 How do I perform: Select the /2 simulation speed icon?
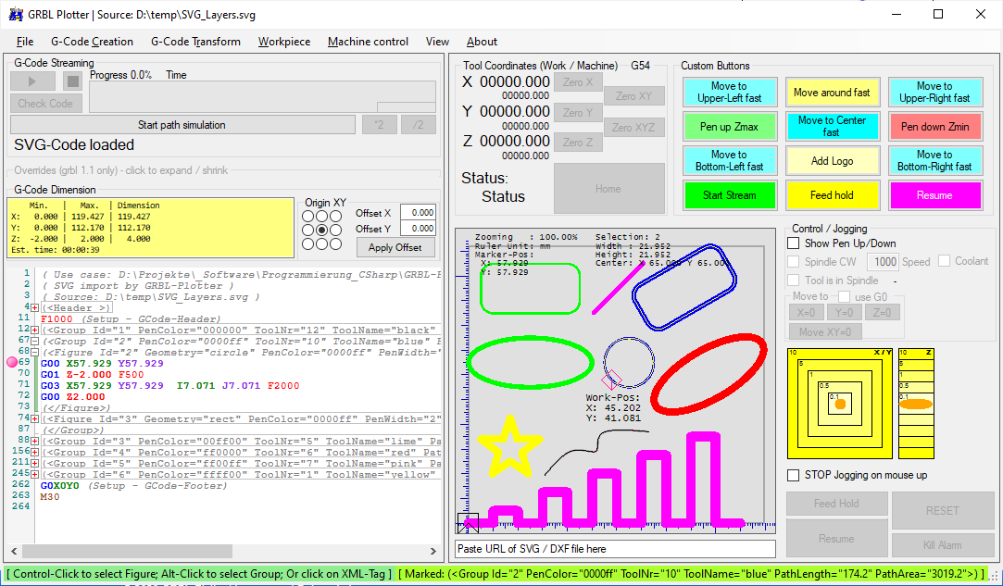coord(418,124)
